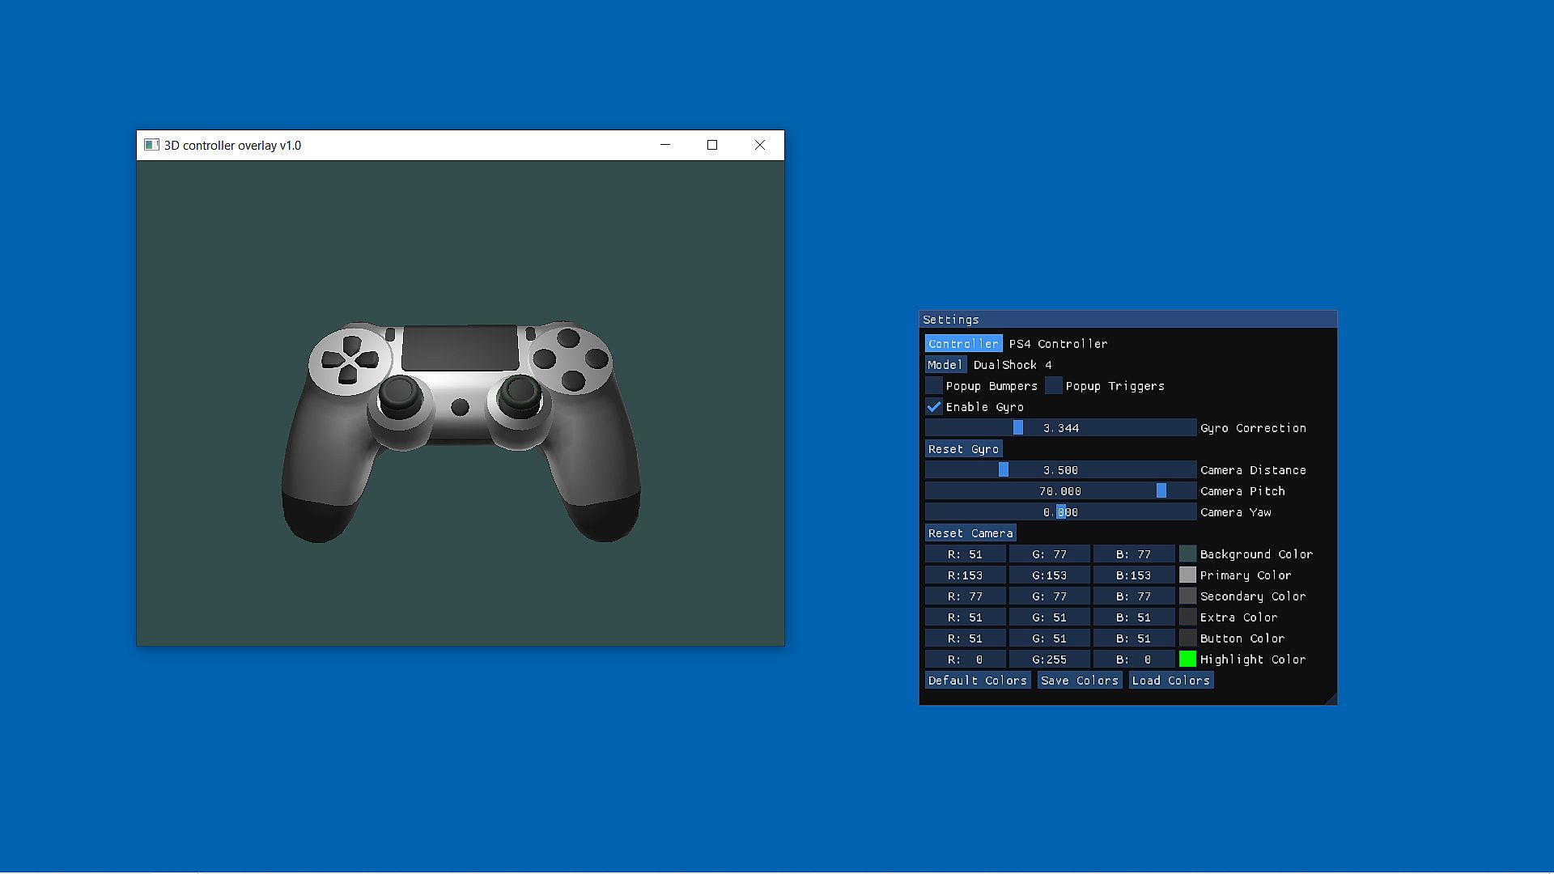Click the Camera Pitch slider handle
1554x874 pixels.
pos(1161,491)
